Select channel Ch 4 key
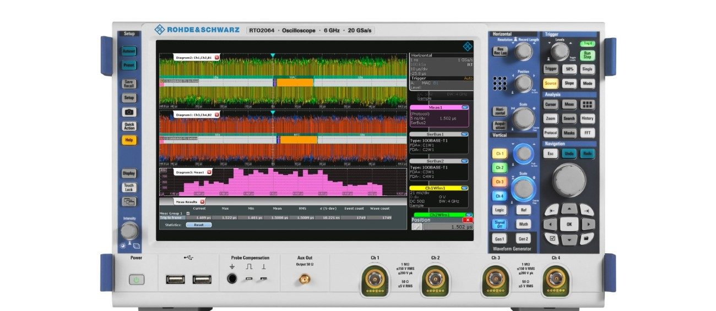Image resolution: width=716 pixels, height=311 pixels. pyautogui.click(x=500, y=196)
